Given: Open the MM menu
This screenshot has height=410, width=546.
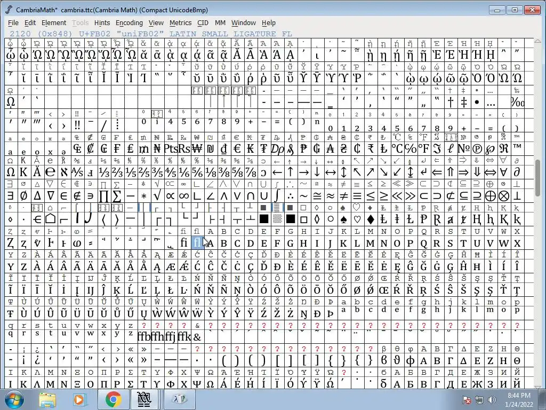Looking at the screenshot, I should (x=220, y=22).
